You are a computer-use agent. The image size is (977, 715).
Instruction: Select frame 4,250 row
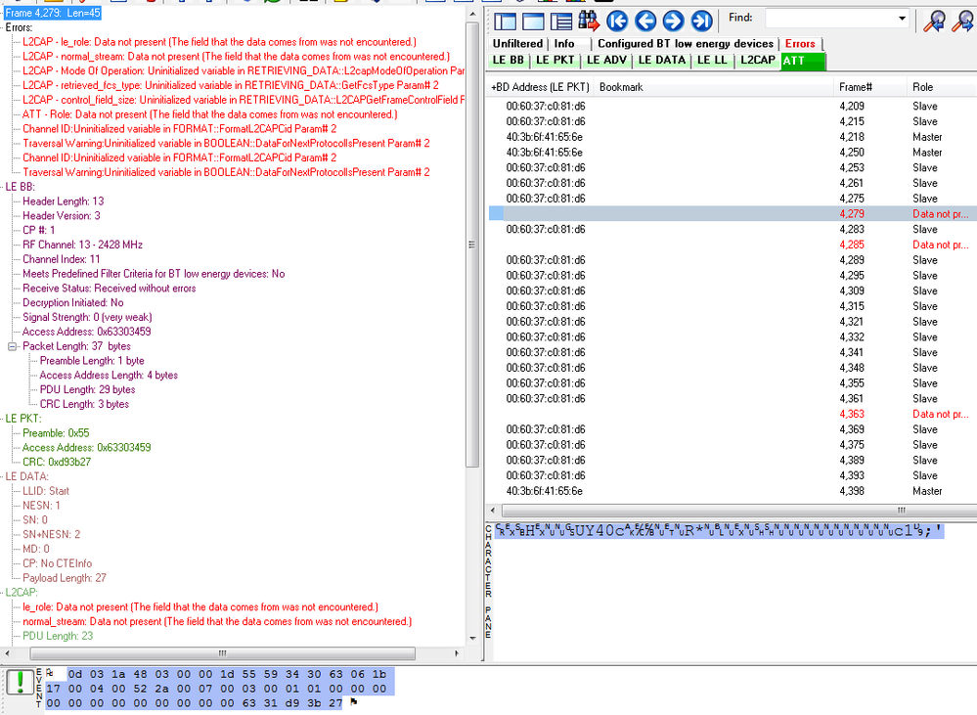tap(733, 153)
